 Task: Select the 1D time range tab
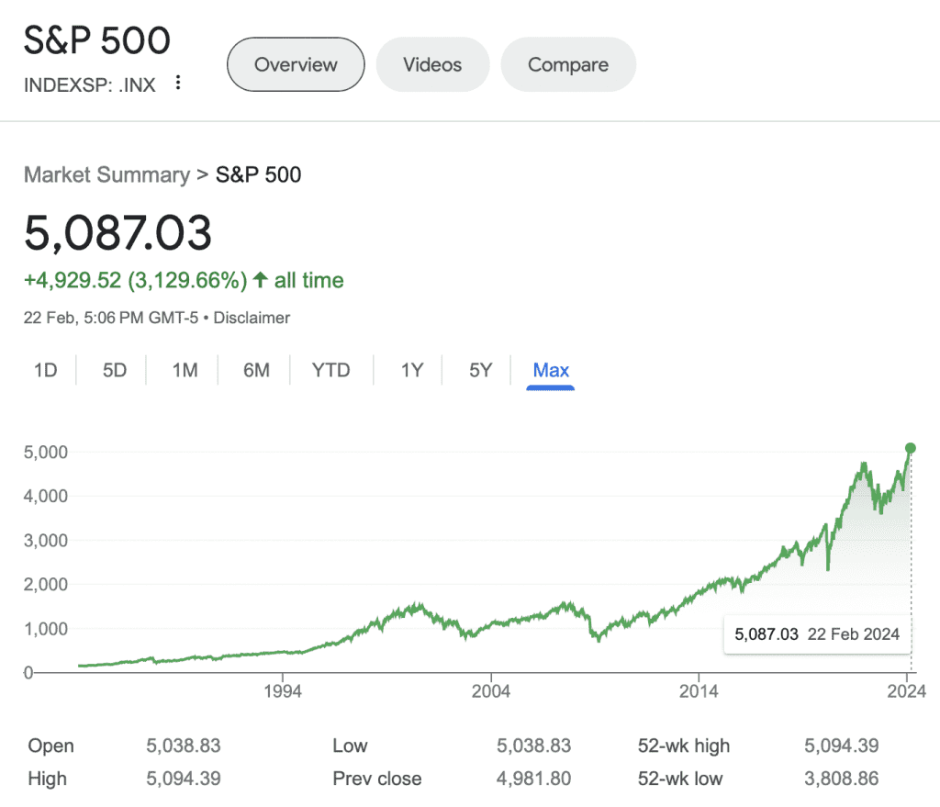tap(45, 370)
